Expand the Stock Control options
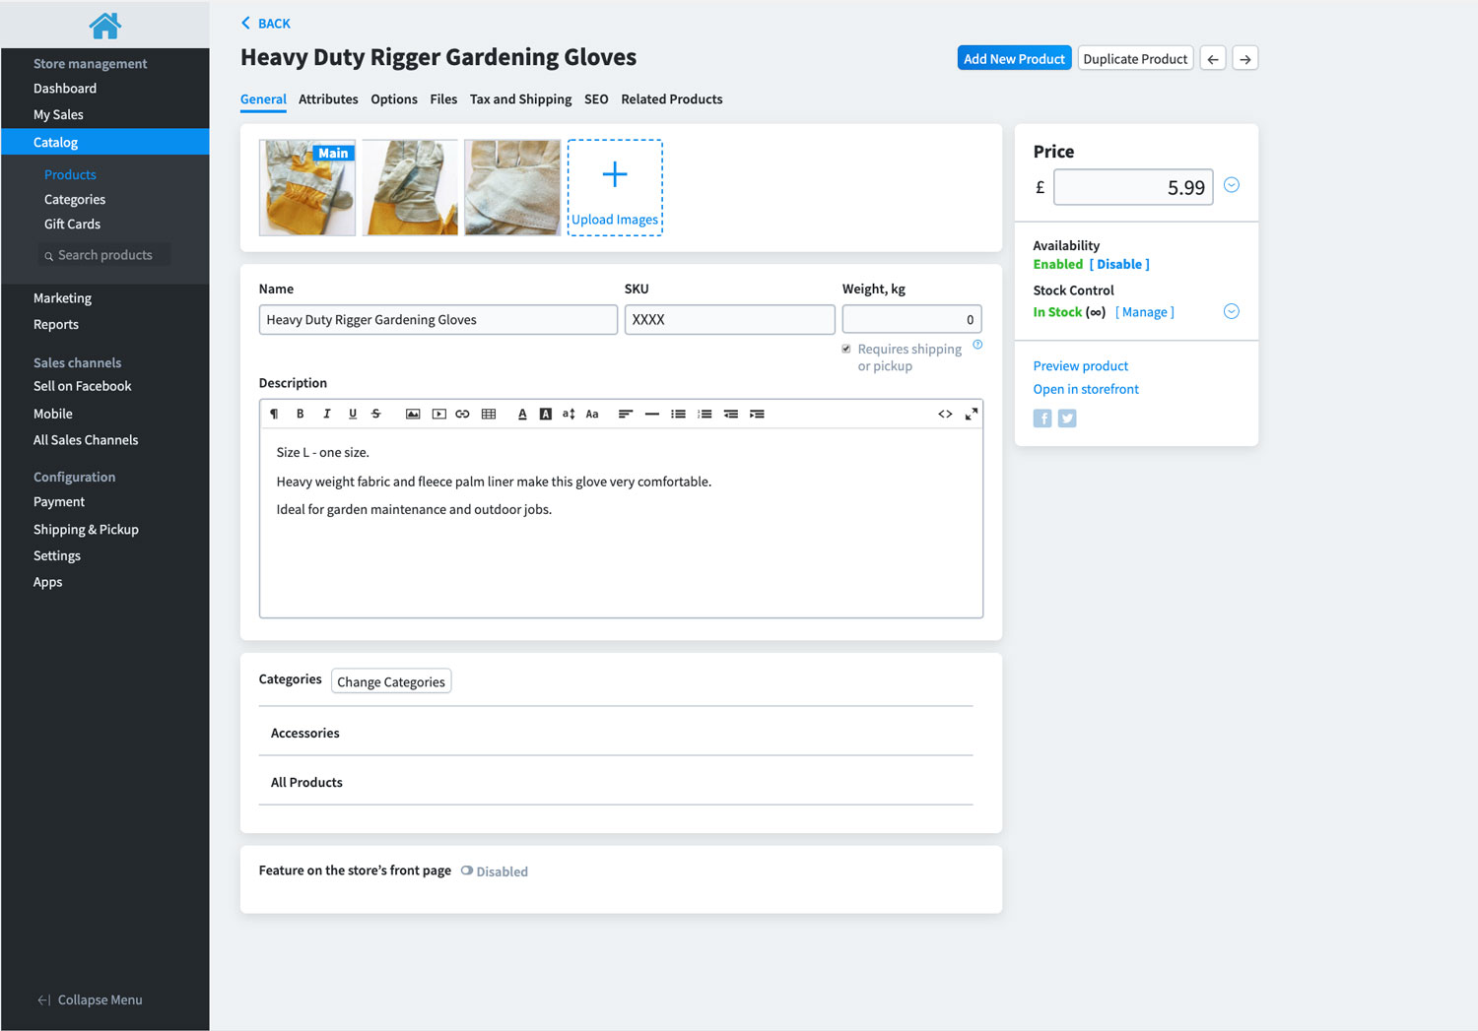1478x1031 pixels. click(x=1232, y=311)
